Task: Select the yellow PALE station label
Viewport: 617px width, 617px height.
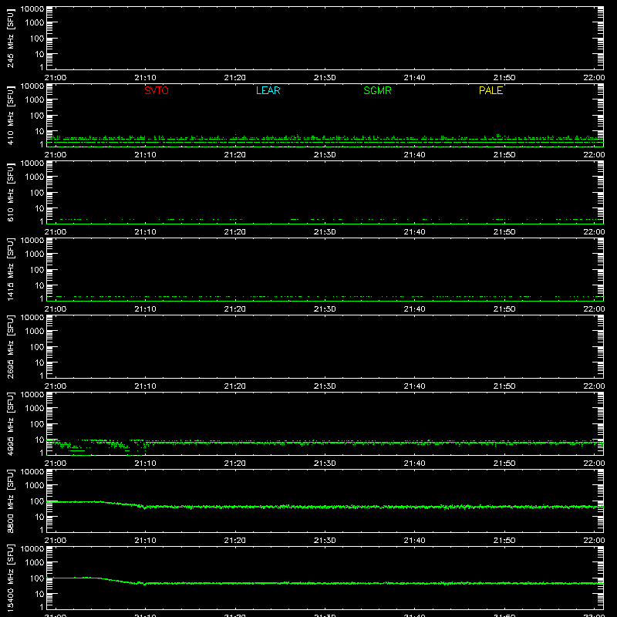Action: [x=491, y=90]
